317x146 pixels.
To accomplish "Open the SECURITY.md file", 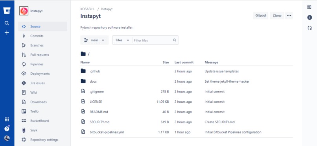I will coord(100,122).
